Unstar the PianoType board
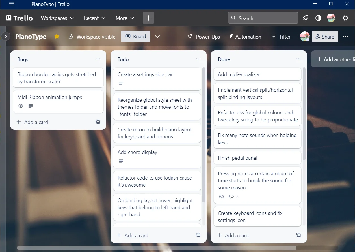 pos(57,37)
